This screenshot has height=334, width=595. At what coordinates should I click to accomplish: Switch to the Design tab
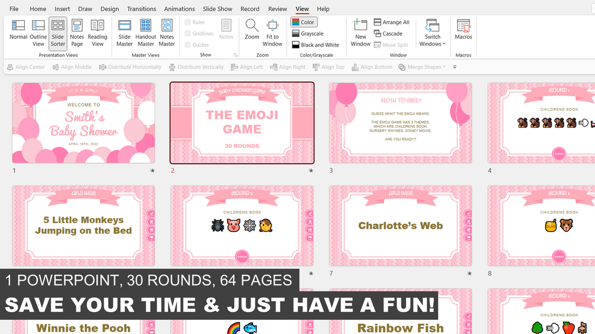pos(110,9)
